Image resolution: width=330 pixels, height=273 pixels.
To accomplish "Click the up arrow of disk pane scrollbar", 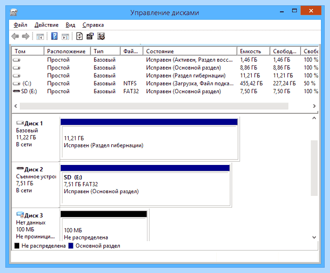I will [x=314, y=118].
